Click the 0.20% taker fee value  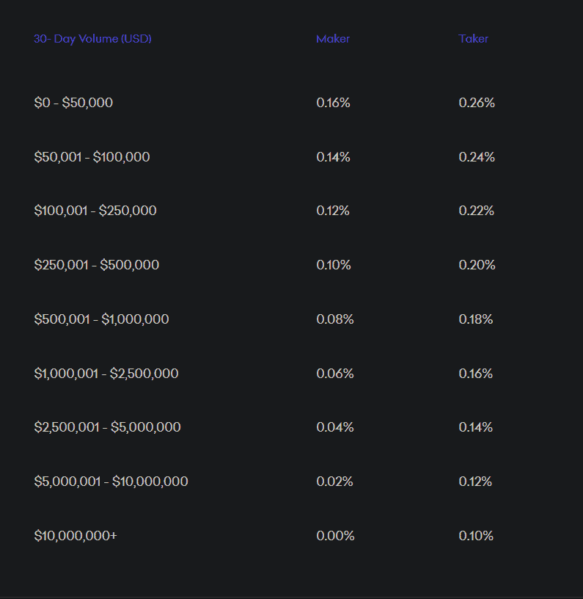point(477,265)
